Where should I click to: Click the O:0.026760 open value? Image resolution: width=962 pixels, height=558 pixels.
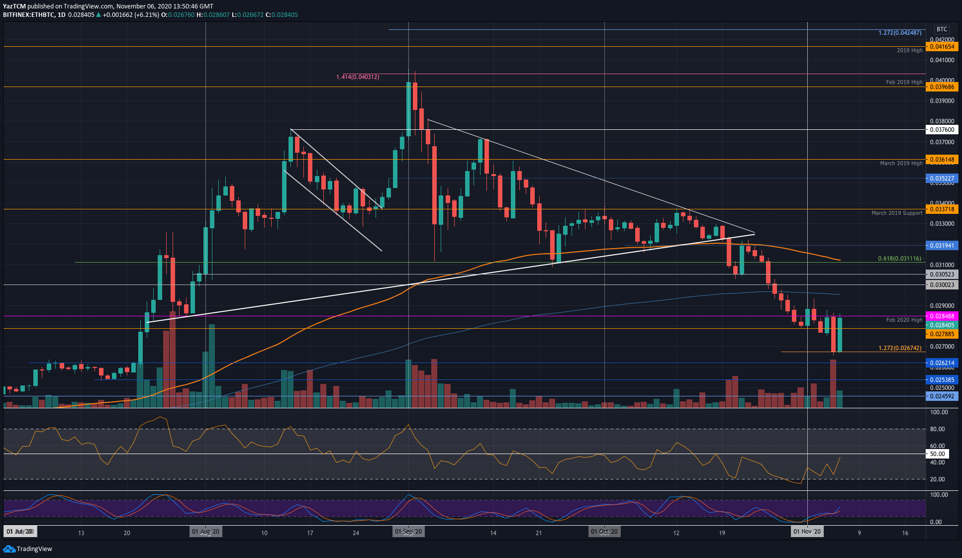[178, 15]
